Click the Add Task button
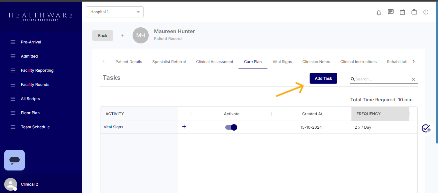The height and width of the screenshot is (193, 438). (323, 78)
